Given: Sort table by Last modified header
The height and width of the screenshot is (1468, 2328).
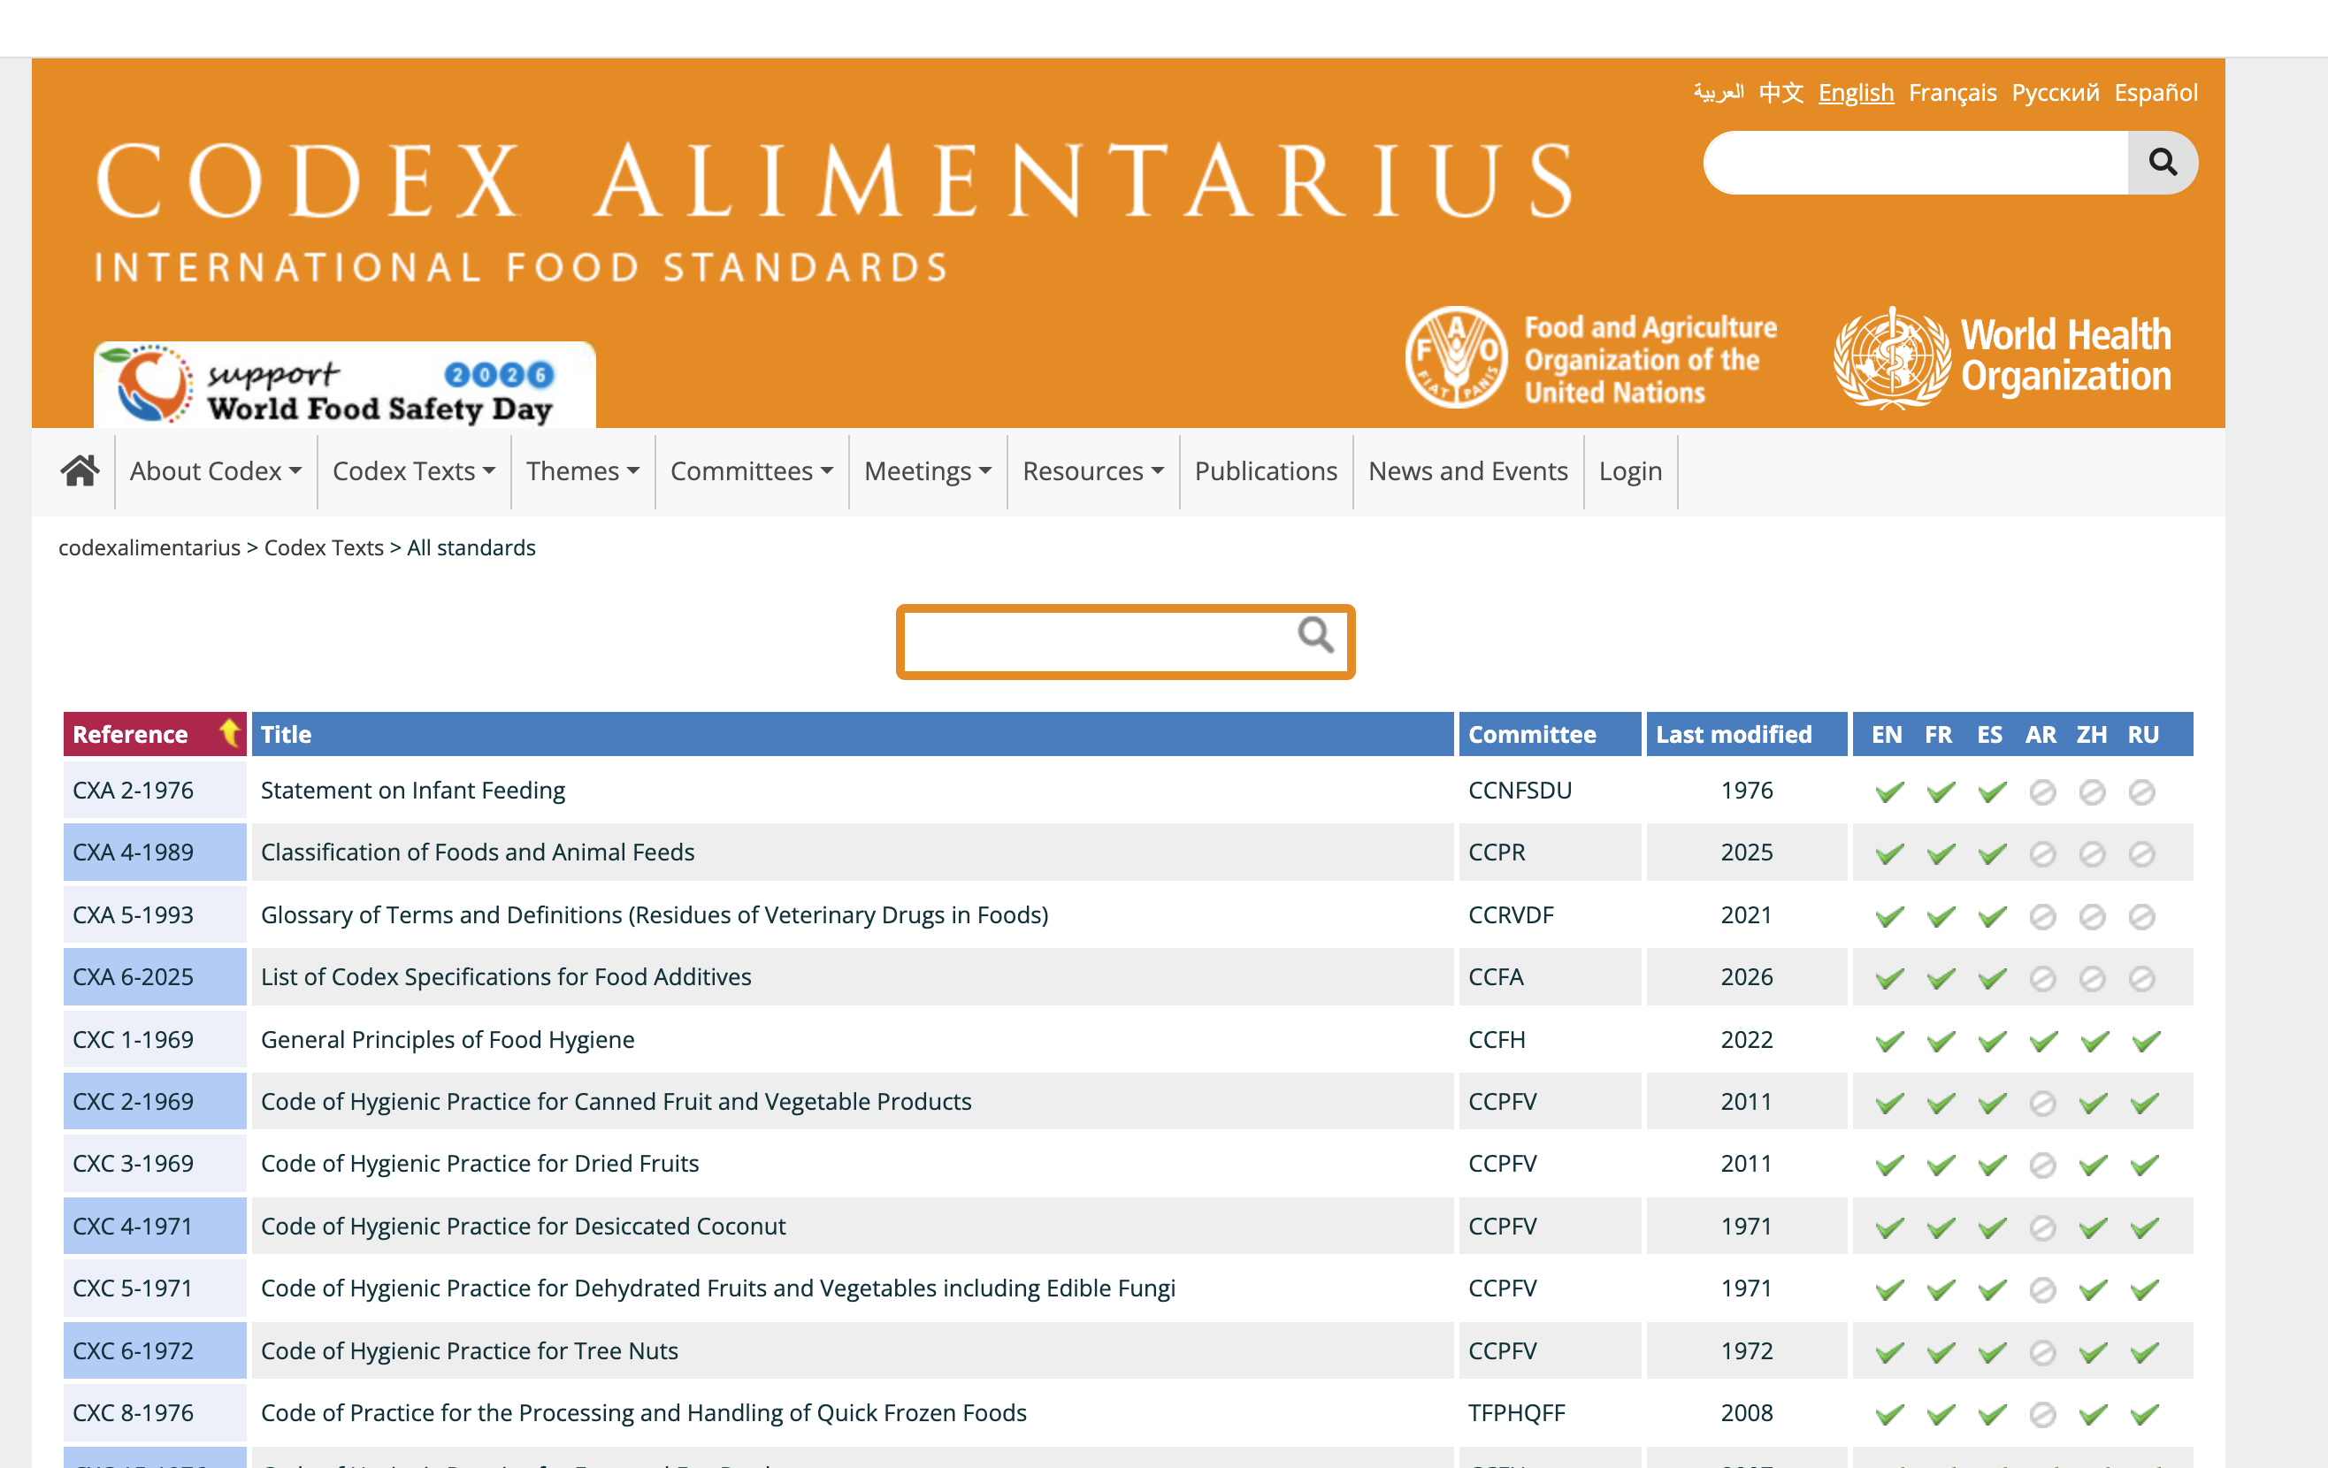Looking at the screenshot, I should 1746,733.
